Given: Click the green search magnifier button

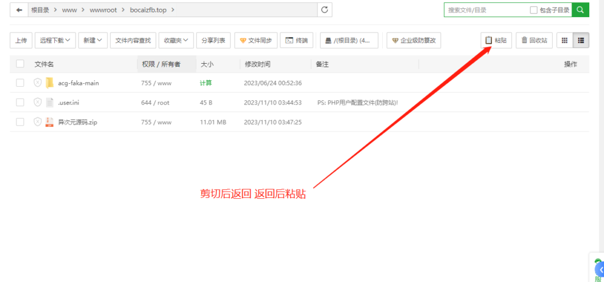Looking at the screenshot, I should tap(580, 10).
